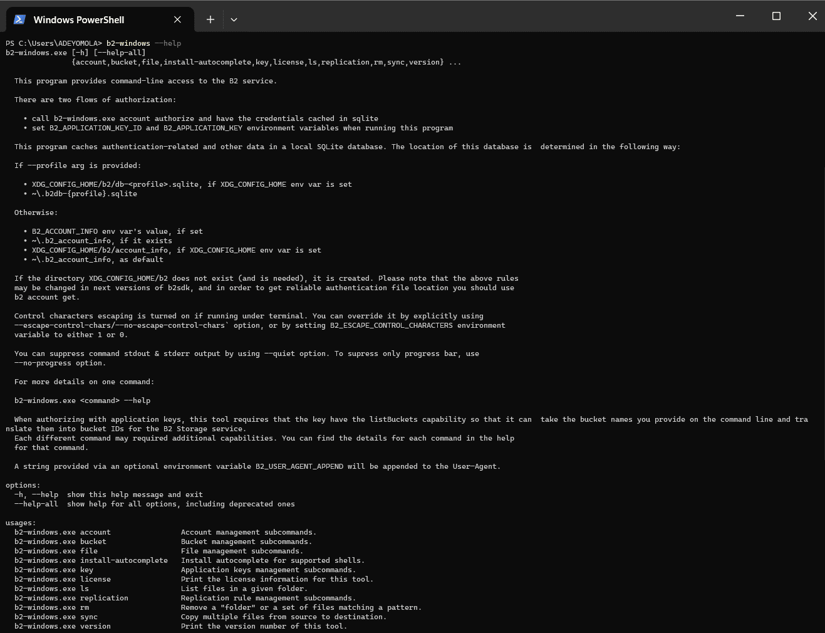This screenshot has width=825, height=633.
Task: Click the b2-windows.exe account usage line
Action: point(165,532)
